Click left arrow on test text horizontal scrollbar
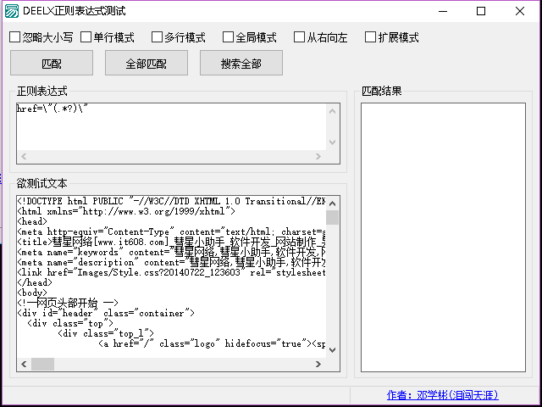The image size is (542, 407). coord(24,364)
